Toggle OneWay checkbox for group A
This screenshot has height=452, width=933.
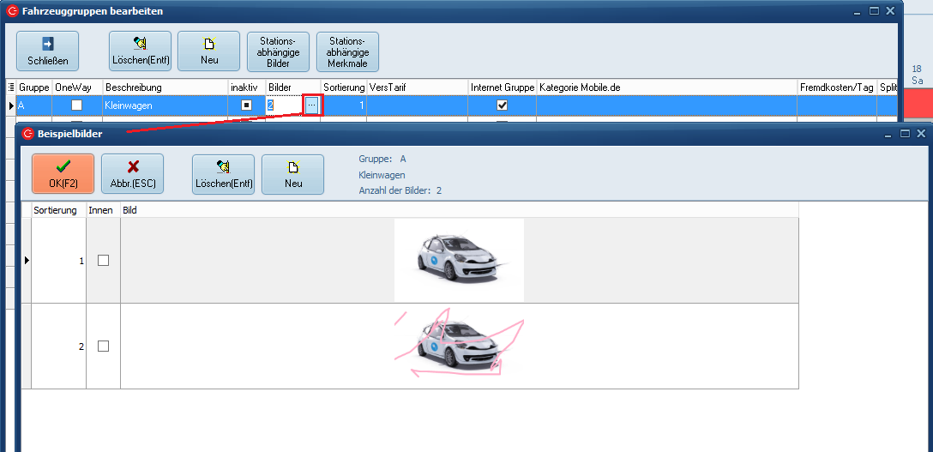[77, 105]
